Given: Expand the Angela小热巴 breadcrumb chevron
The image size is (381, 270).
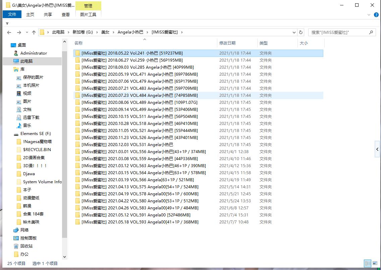Looking at the screenshot, I should click(147, 32).
